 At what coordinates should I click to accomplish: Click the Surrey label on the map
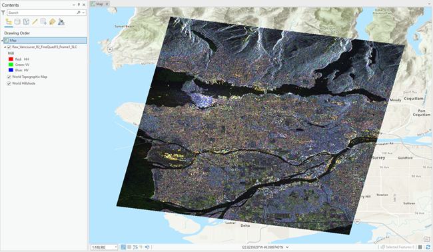click(378, 157)
